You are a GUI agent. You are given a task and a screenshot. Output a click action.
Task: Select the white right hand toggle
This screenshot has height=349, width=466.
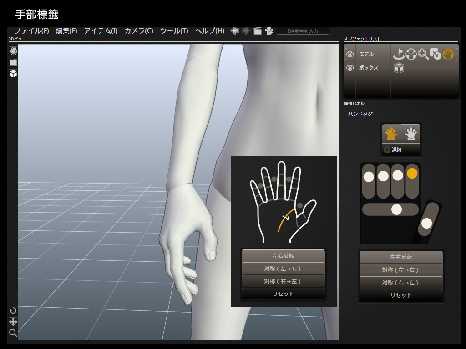point(411,134)
